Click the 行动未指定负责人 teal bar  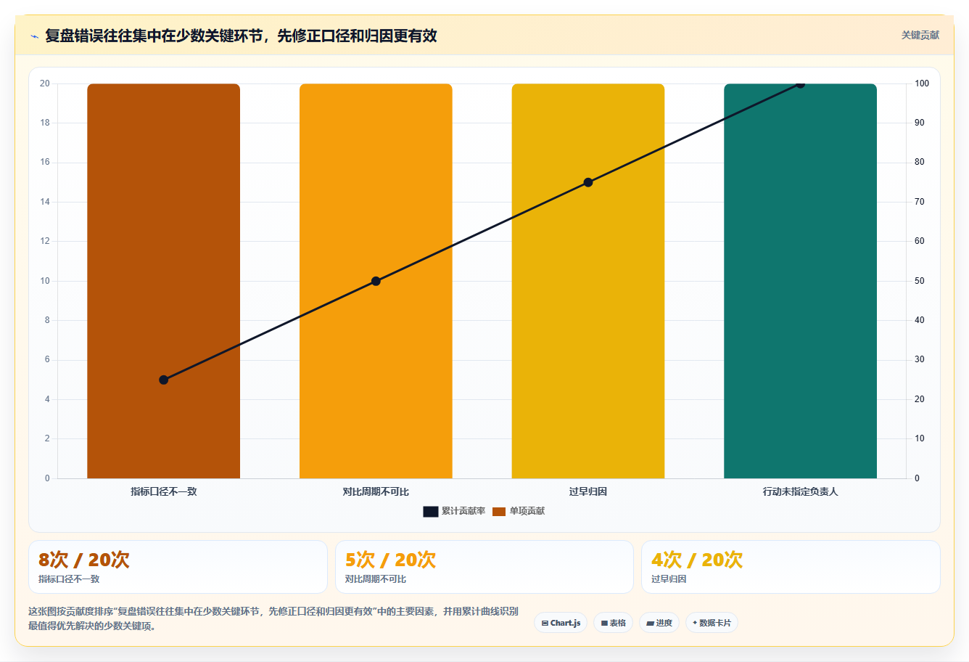[800, 281]
